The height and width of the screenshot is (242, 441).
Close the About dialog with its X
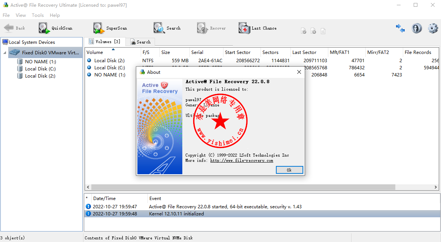tap(299, 72)
